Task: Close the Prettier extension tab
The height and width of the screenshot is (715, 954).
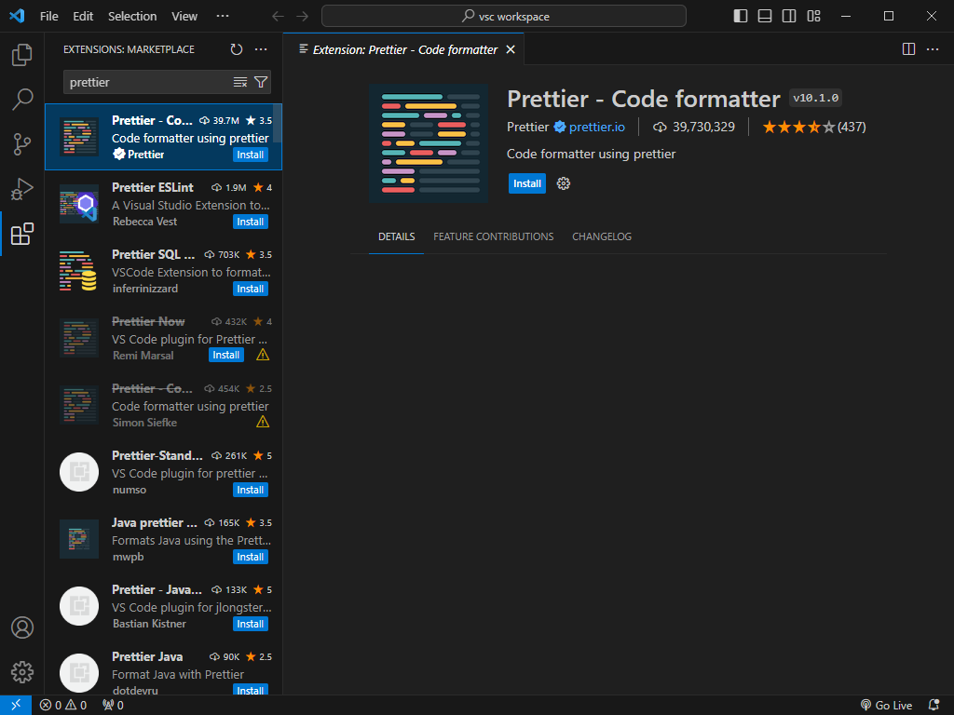Action: [511, 49]
